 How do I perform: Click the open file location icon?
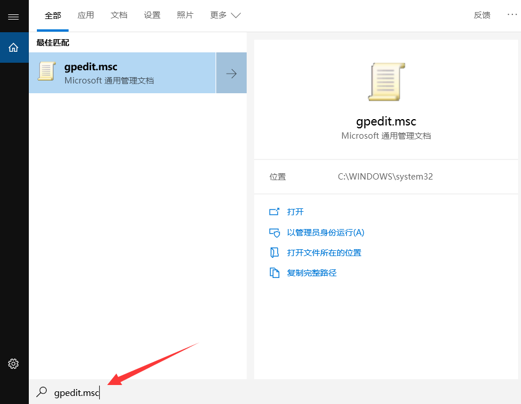274,253
